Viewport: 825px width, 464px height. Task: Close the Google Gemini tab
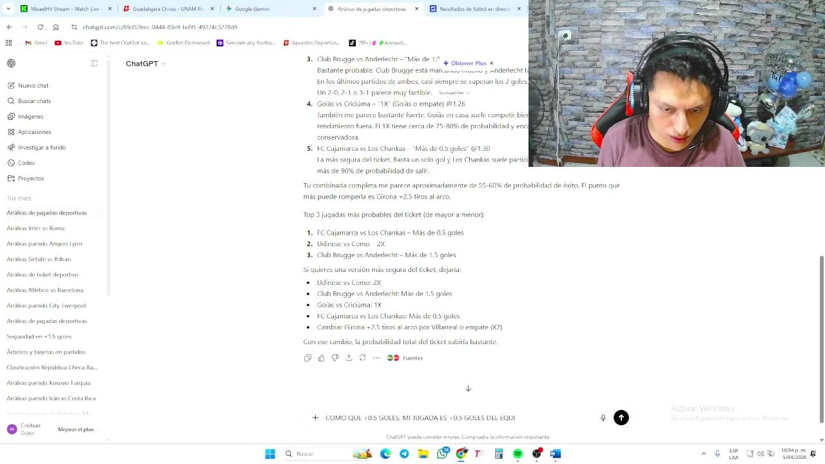click(315, 8)
